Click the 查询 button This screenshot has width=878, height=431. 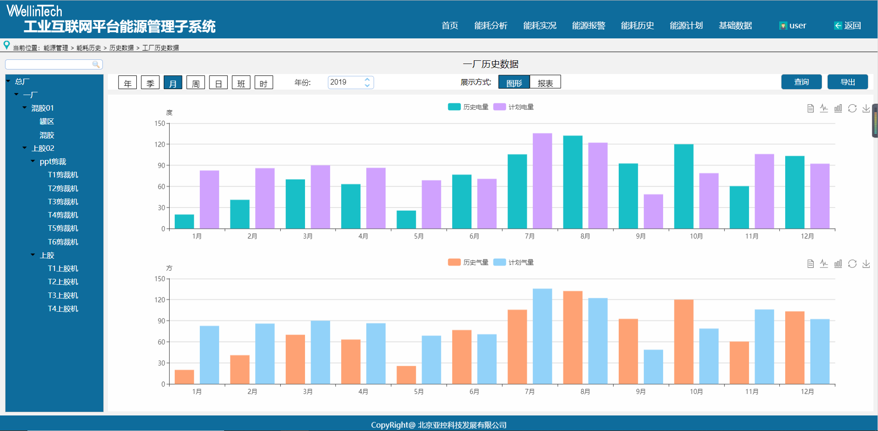click(802, 82)
